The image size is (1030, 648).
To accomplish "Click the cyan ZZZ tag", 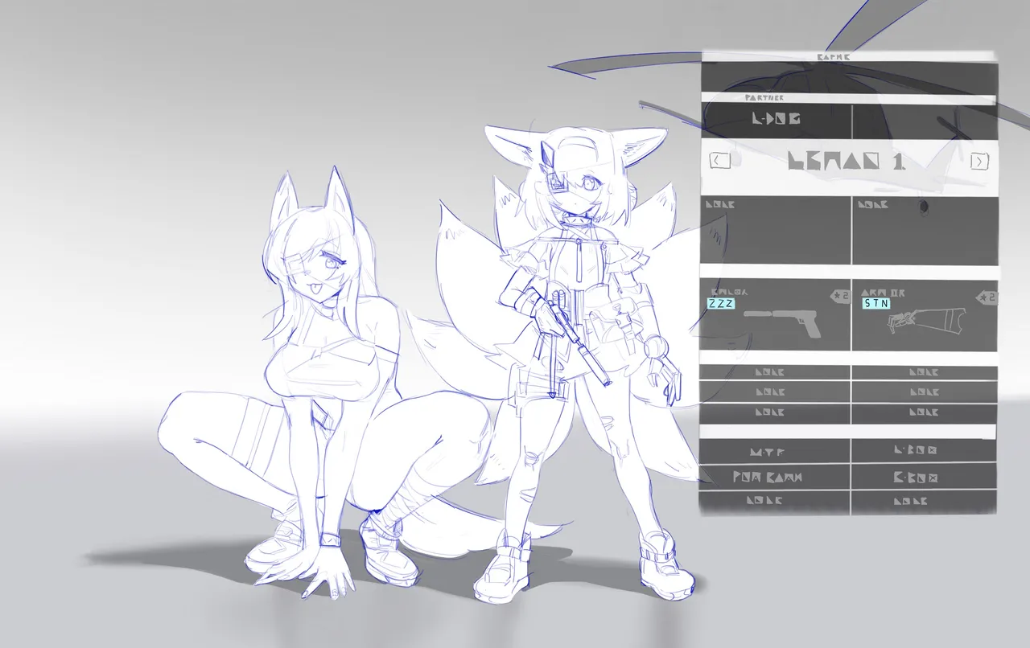I will point(720,304).
